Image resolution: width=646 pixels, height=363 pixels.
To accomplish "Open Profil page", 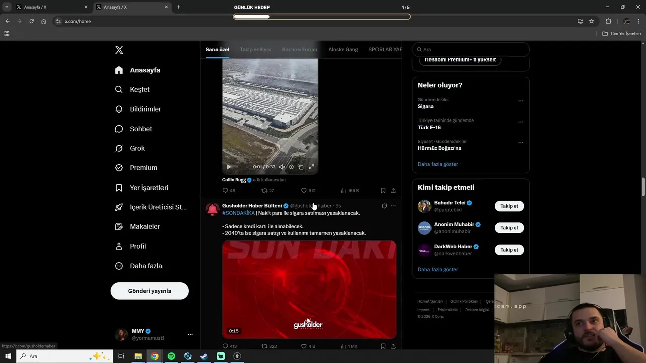I will (130, 246).
